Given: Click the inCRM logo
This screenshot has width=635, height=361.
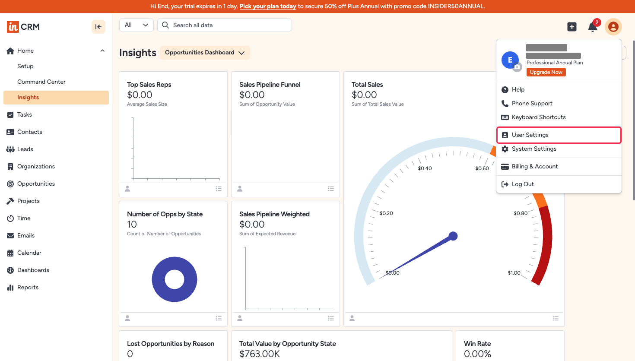Looking at the screenshot, I should tap(23, 27).
